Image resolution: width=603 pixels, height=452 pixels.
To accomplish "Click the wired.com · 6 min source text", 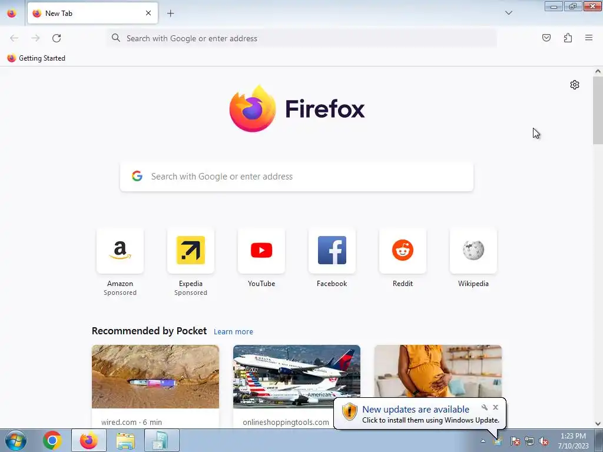I will pos(131,422).
